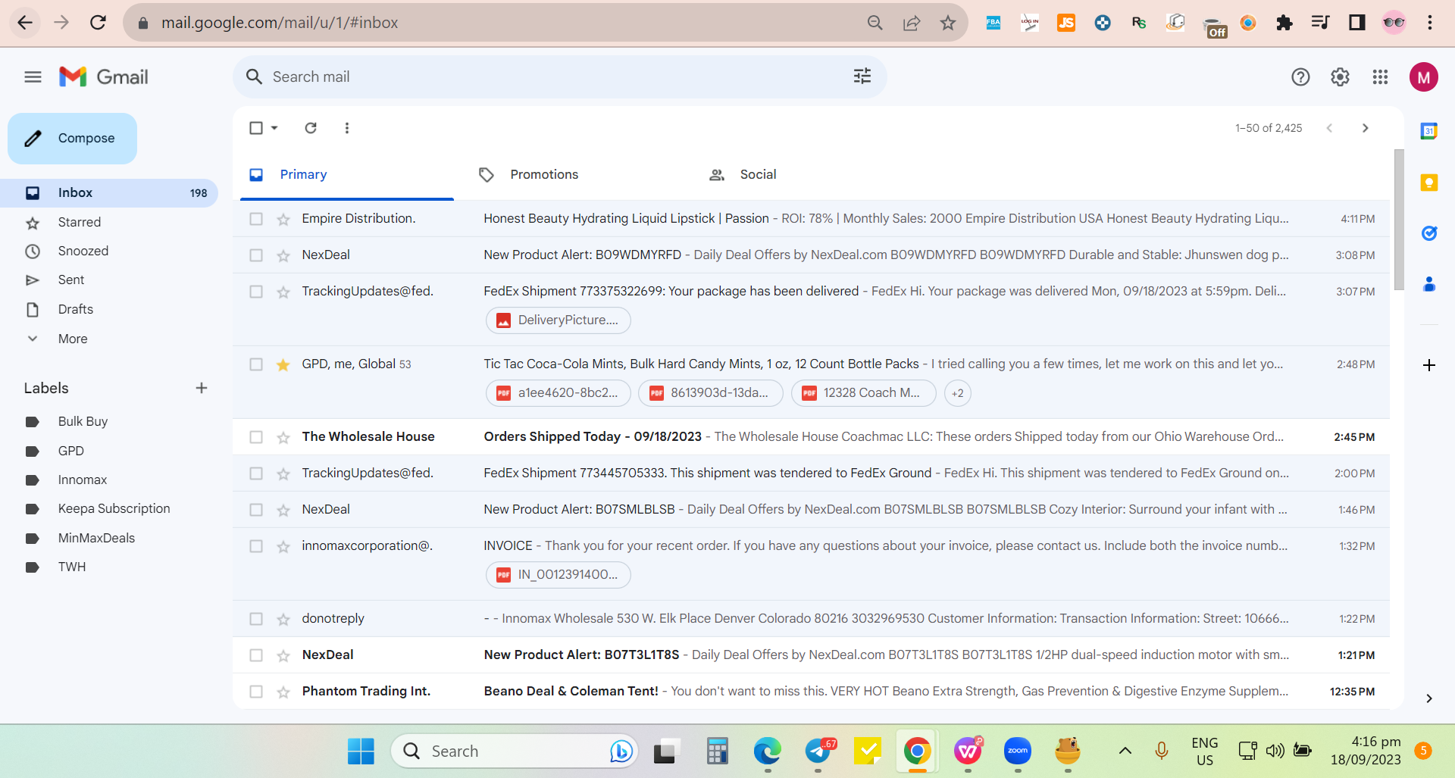The image size is (1455, 778).
Task: Open the DeliveryPicture attachment chip
Action: 559,320
